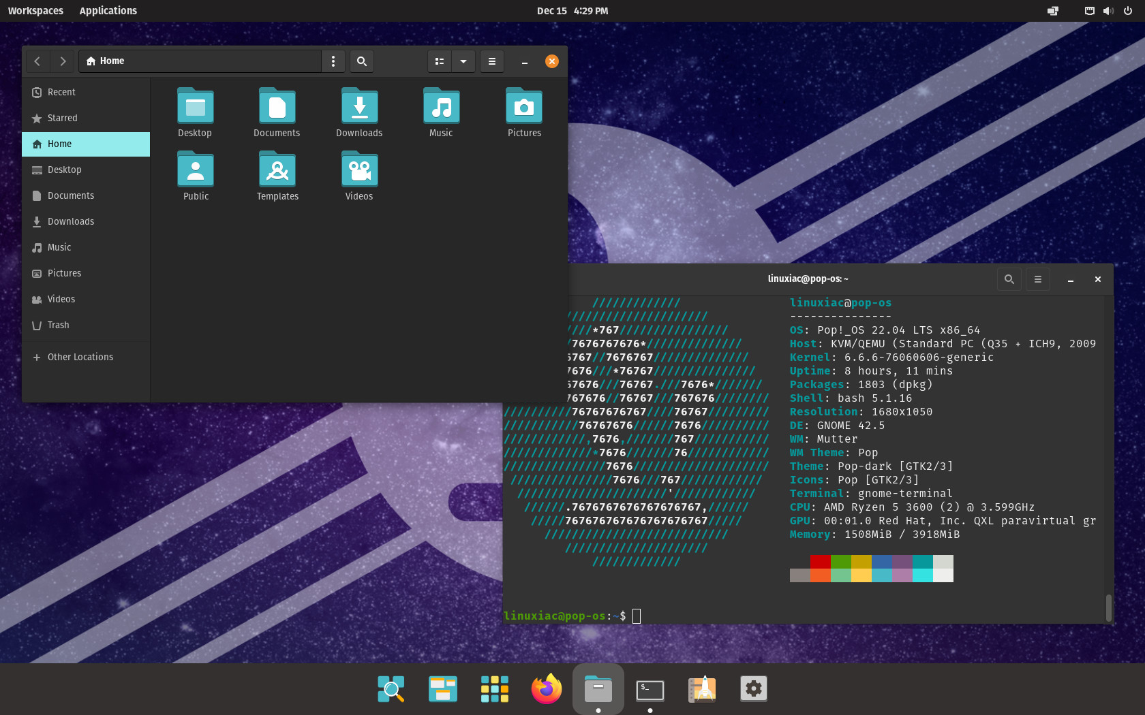
Task: Select Desktop in the sidebar
Action: pos(86,170)
